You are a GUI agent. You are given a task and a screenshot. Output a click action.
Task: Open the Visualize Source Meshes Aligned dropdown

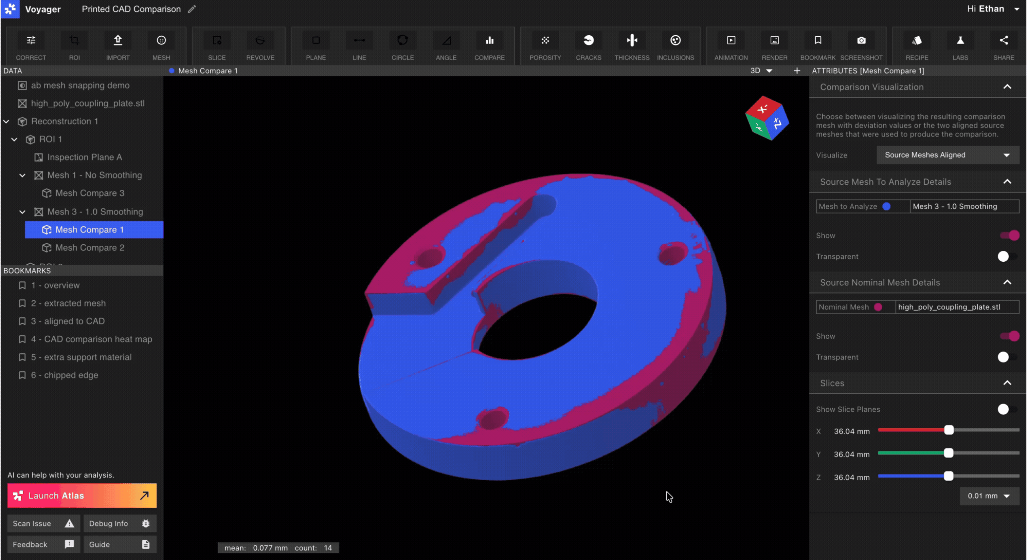947,155
